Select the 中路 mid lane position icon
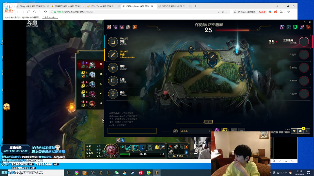Image resolution: width=314 pixels, height=176 pixels. [113, 55]
